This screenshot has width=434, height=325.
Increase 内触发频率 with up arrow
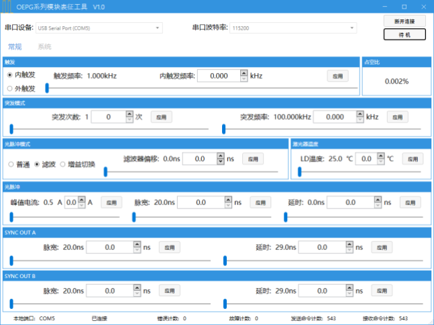coord(244,73)
